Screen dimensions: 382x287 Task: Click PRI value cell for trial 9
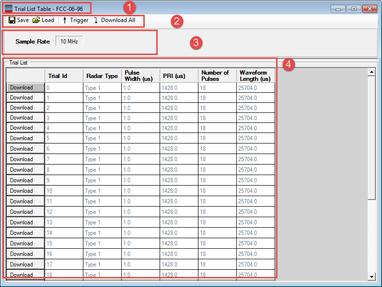pos(179,180)
